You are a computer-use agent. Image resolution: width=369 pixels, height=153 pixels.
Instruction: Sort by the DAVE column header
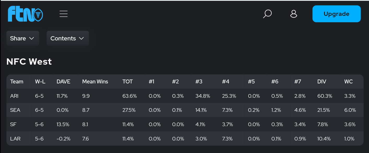64,82
